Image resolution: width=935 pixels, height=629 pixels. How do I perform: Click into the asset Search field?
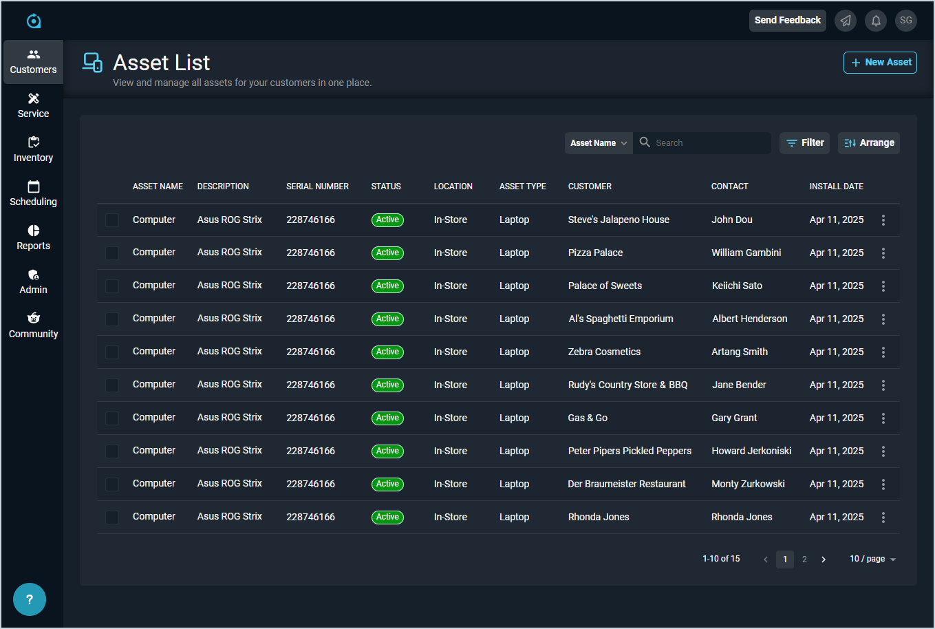tap(709, 143)
